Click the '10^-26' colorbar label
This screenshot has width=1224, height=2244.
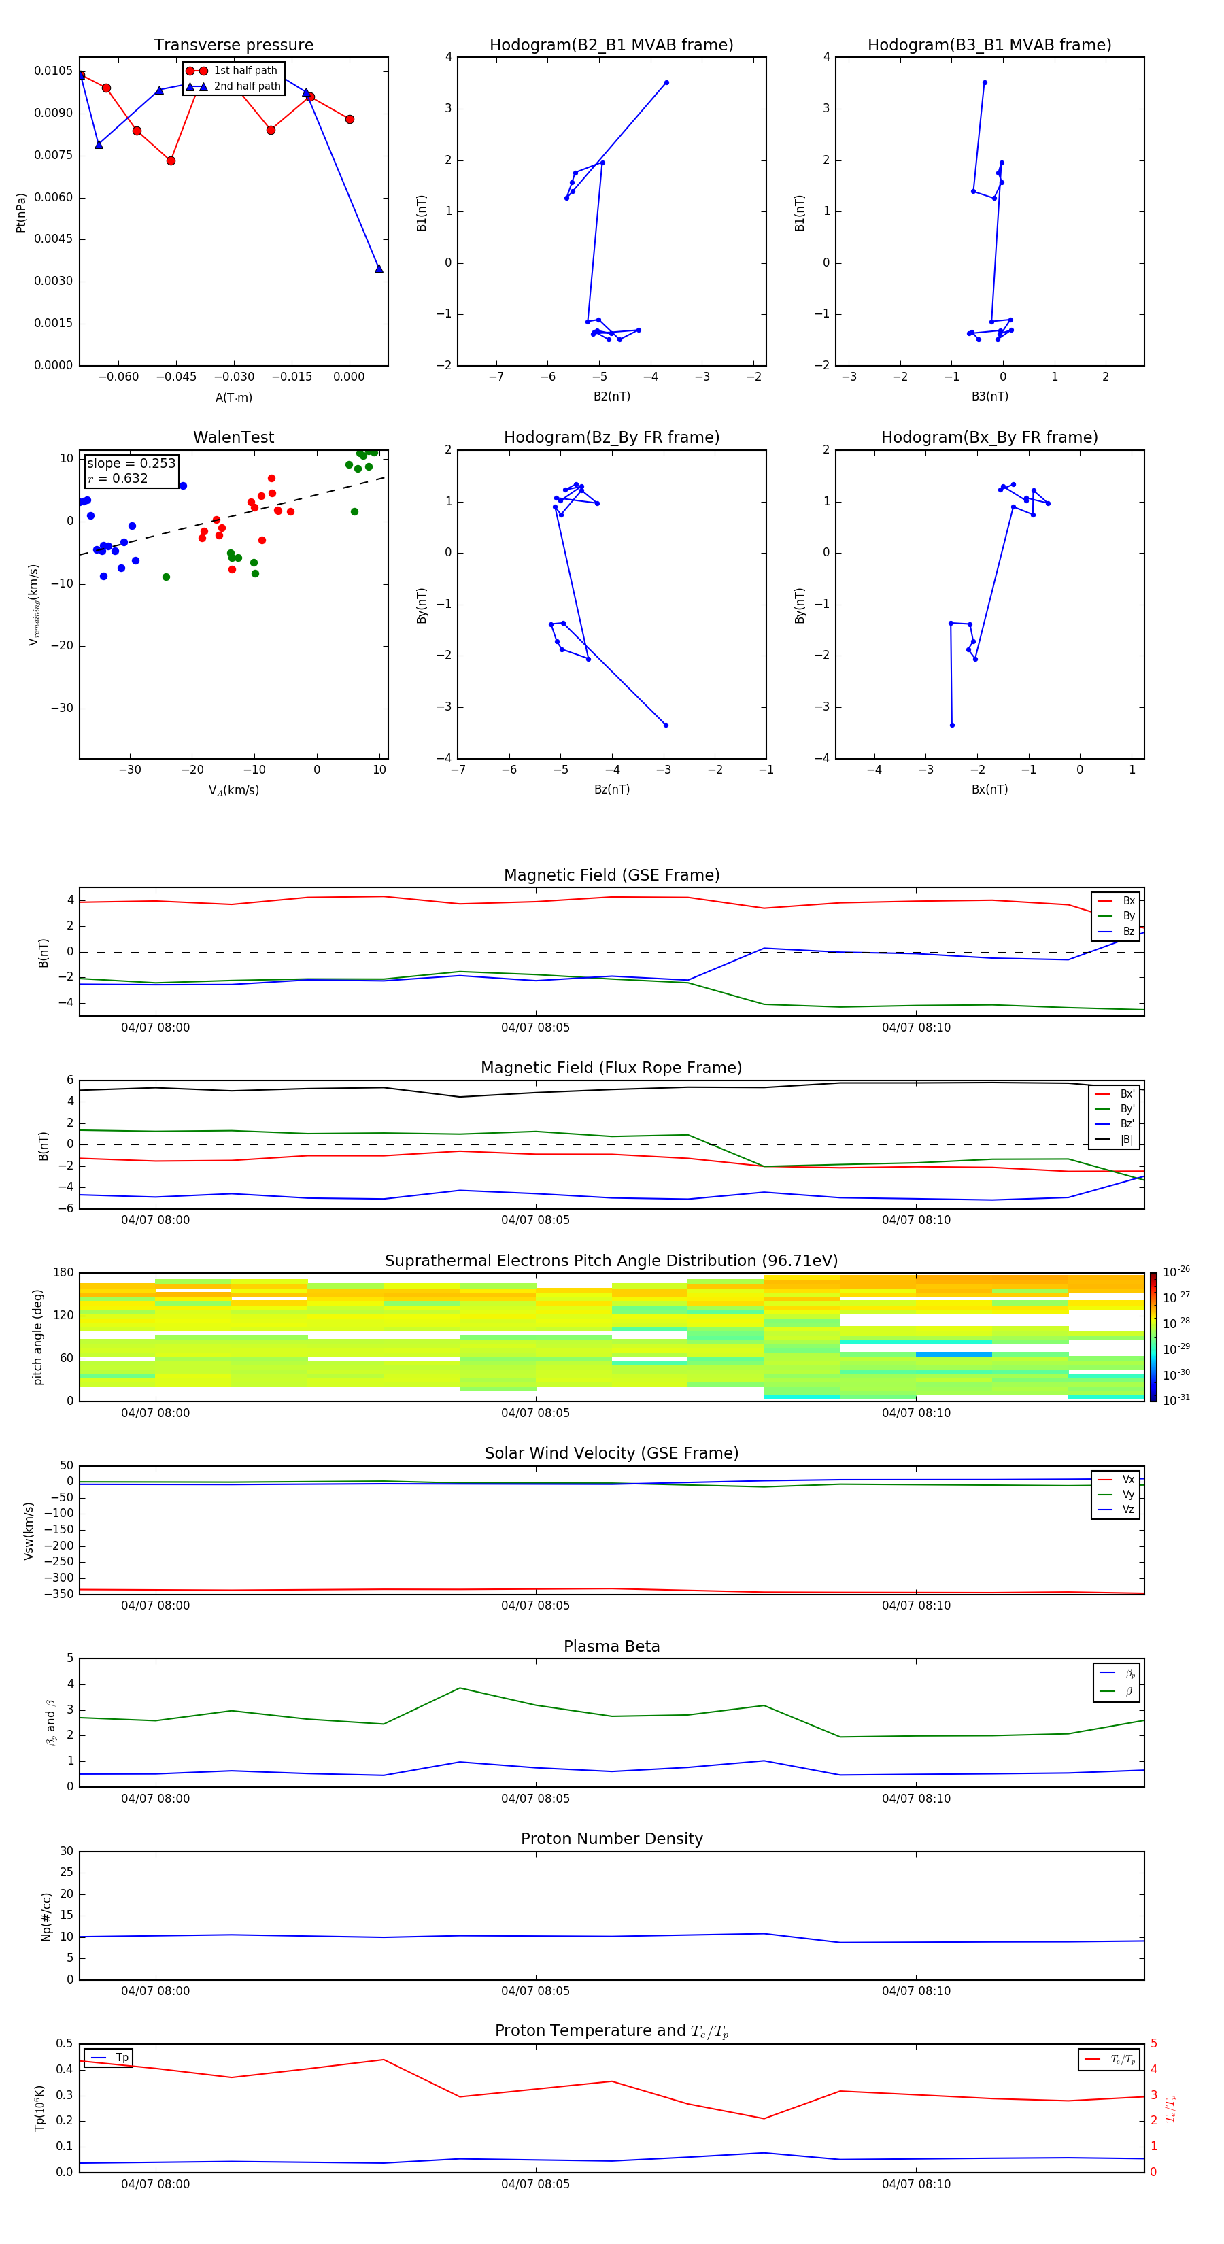[1177, 1272]
